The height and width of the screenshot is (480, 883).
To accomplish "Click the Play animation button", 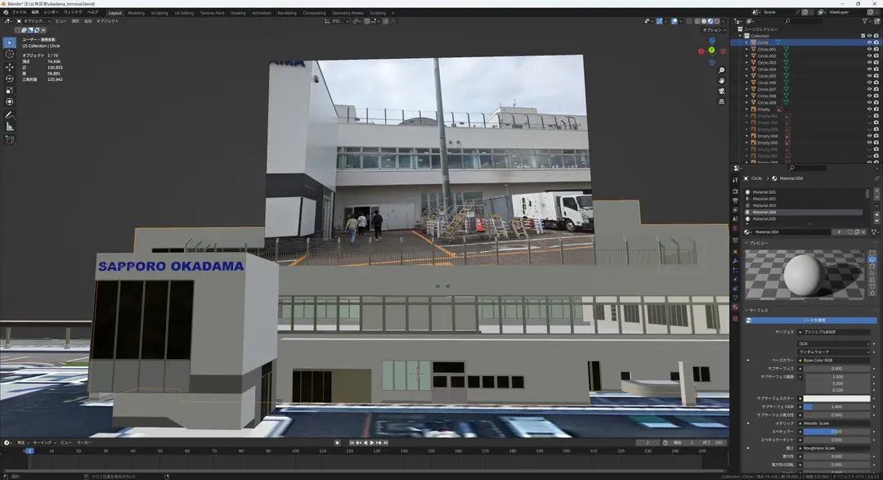I will click(x=372, y=443).
